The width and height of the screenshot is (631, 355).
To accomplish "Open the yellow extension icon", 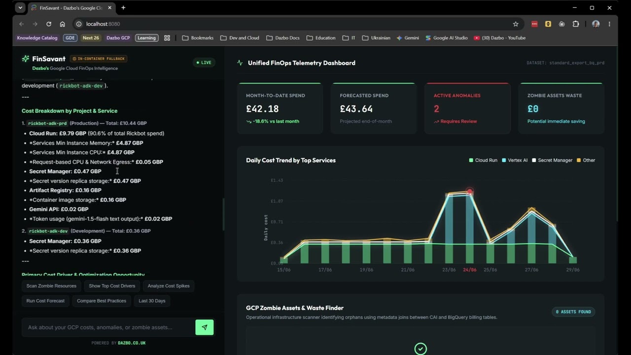I will pyautogui.click(x=548, y=24).
